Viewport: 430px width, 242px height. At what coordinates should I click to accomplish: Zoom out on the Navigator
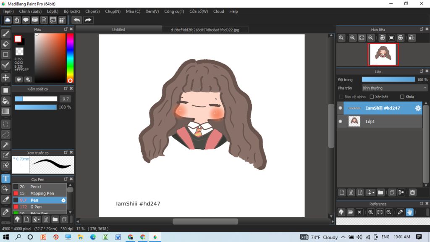pos(371,38)
